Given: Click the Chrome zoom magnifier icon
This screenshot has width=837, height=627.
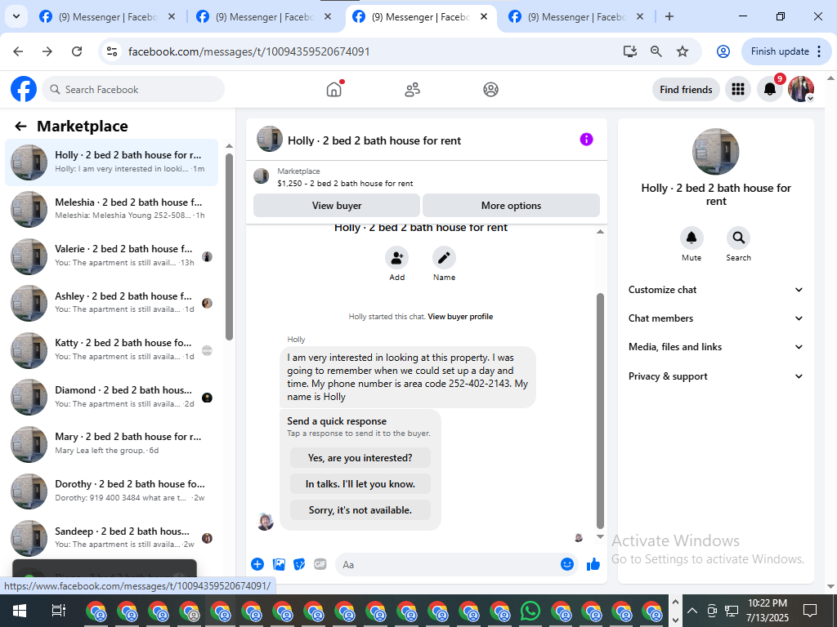Looking at the screenshot, I should pos(656,51).
